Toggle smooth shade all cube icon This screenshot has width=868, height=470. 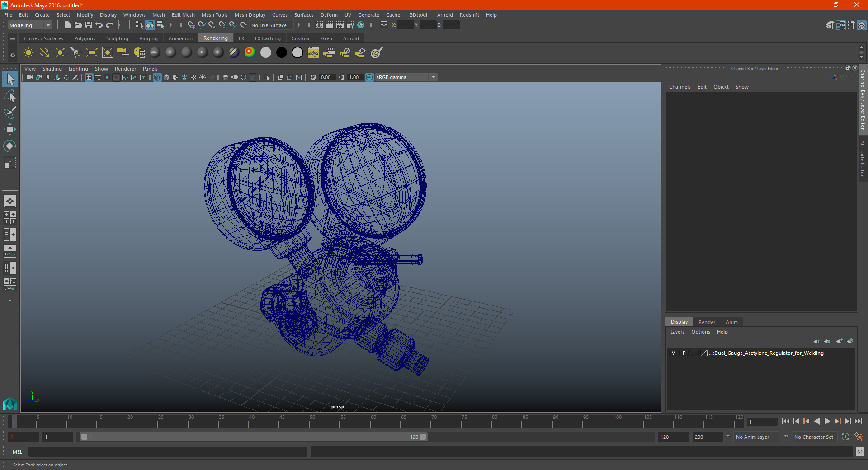pyautogui.click(x=166, y=77)
